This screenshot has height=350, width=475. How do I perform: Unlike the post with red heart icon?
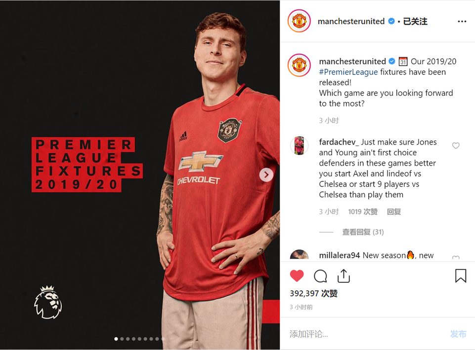pos(297,276)
